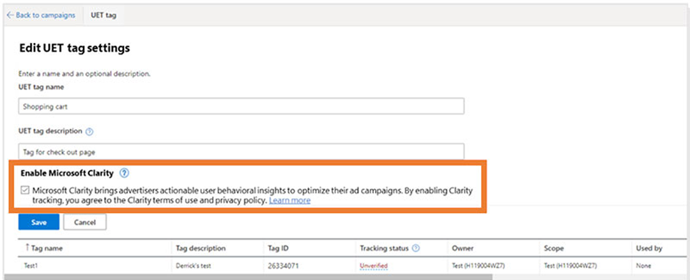
Task: Click the Used by column header
Action: pos(648,248)
